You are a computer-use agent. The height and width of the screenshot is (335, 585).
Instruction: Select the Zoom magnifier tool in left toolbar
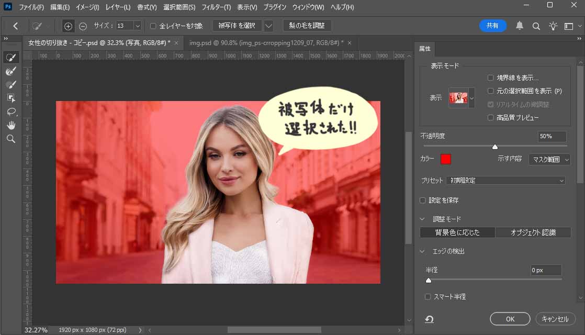coord(10,139)
